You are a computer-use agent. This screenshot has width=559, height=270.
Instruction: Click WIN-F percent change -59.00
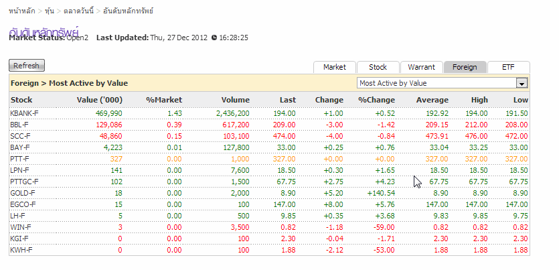pyautogui.click(x=384, y=228)
